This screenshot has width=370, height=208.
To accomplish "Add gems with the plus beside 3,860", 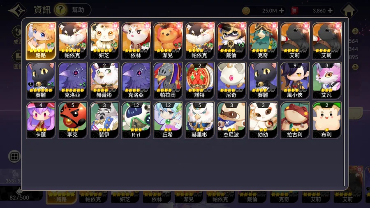I will [x=330, y=11].
